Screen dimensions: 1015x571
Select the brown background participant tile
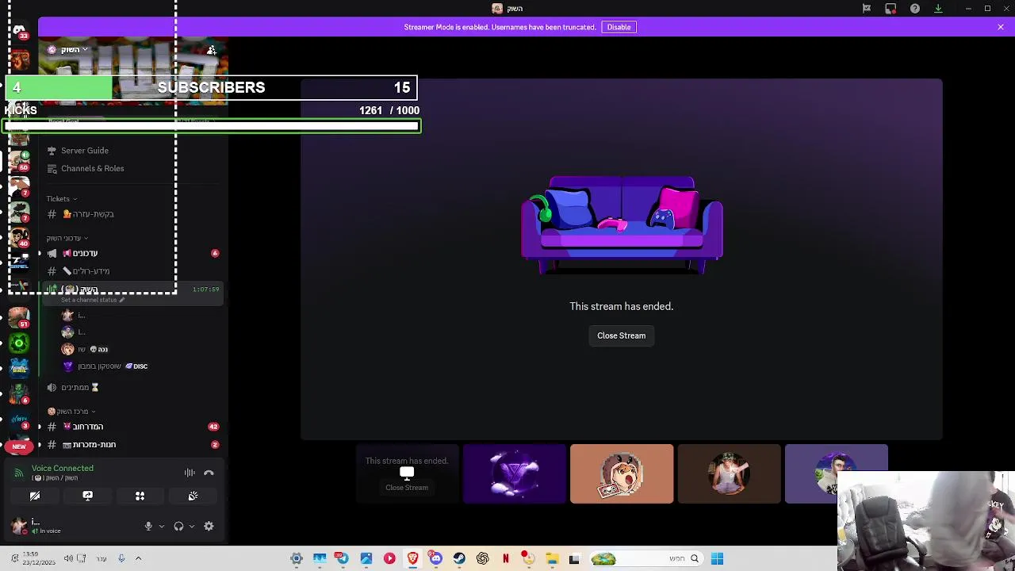tap(730, 474)
